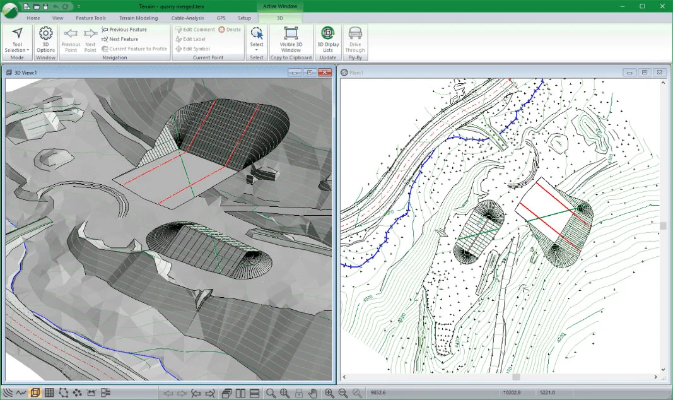Cascade windows using status bar icon
The height and width of the screenshot is (400, 673).
point(226,393)
